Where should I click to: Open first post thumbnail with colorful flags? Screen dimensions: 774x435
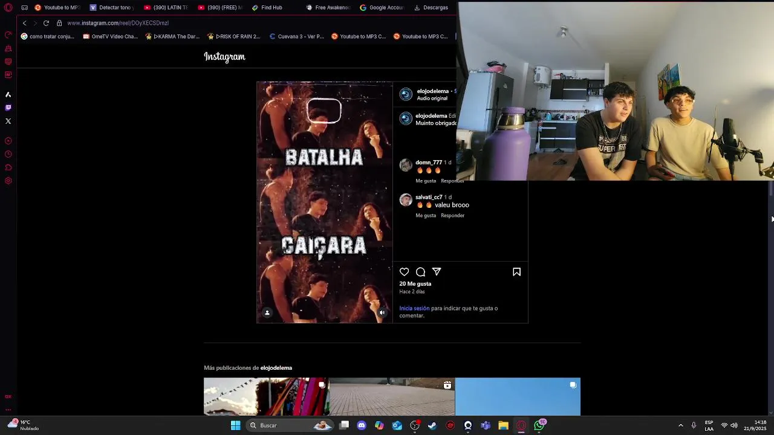266,397
